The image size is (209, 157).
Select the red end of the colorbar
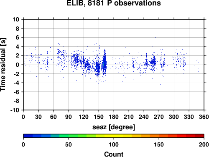tap(199, 136)
